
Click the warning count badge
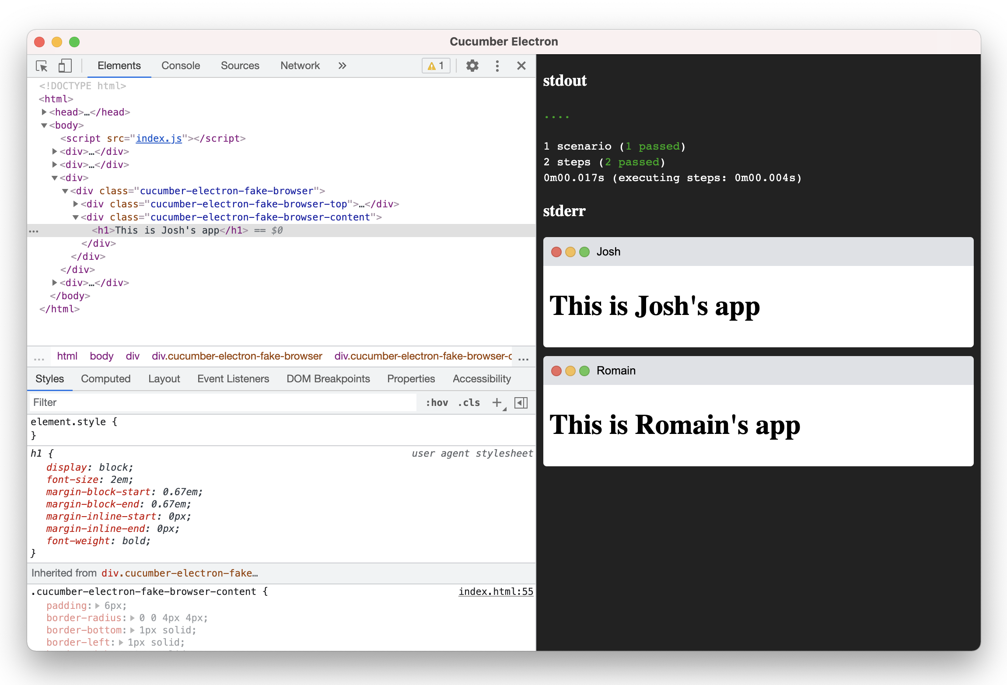[x=436, y=66]
